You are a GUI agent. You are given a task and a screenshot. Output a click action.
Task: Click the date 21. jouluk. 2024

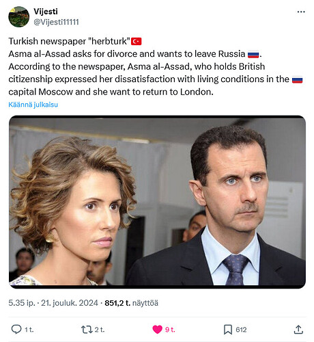70,303
